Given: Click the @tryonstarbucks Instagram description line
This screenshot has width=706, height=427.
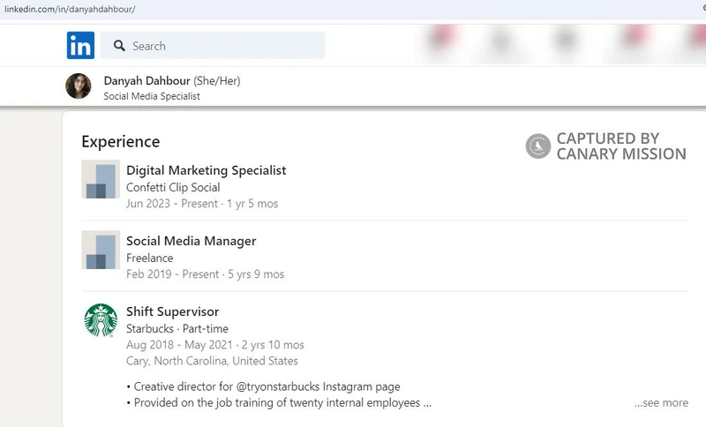Looking at the screenshot, I should tap(263, 387).
